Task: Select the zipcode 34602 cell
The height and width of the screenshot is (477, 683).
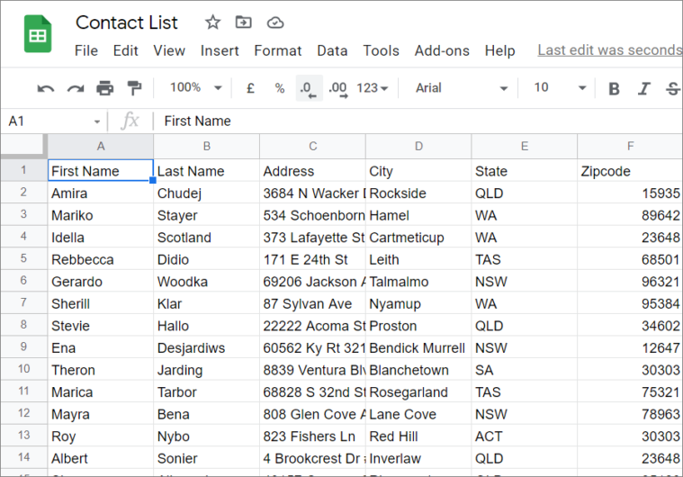Action: coord(630,326)
